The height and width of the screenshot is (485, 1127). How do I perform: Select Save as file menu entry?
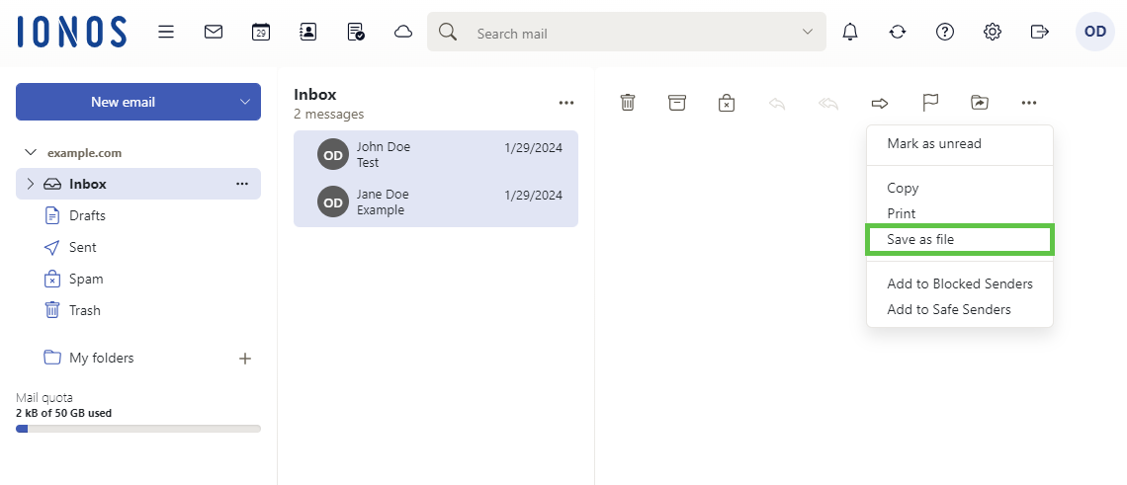(920, 239)
